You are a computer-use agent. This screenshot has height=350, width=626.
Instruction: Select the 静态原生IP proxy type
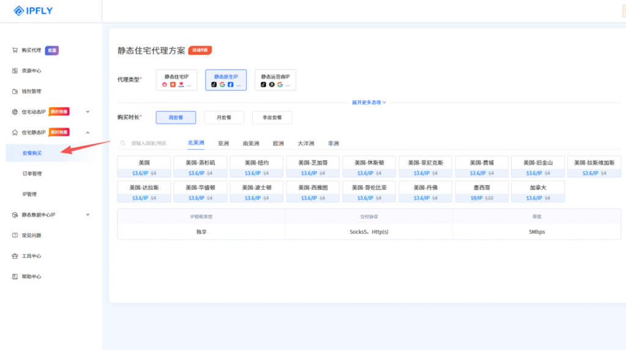coord(226,80)
